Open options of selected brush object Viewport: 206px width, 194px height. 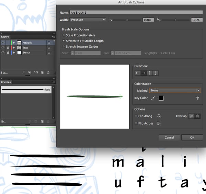coord(36,121)
